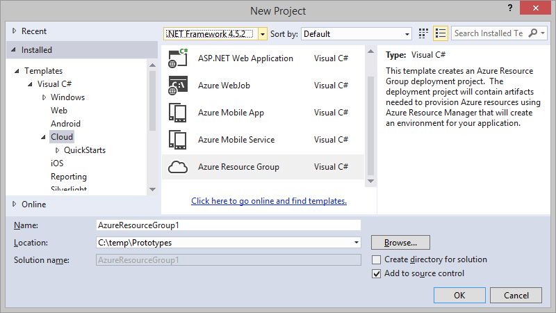Select Web in the templates tree
This screenshot has width=556, height=313.
tap(59, 111)
